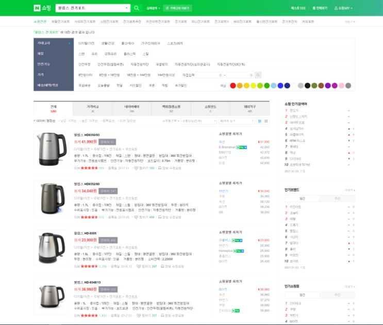
Task: Click the 판매처 62 button for HD9350/93
Action: [x=107, y=141]
